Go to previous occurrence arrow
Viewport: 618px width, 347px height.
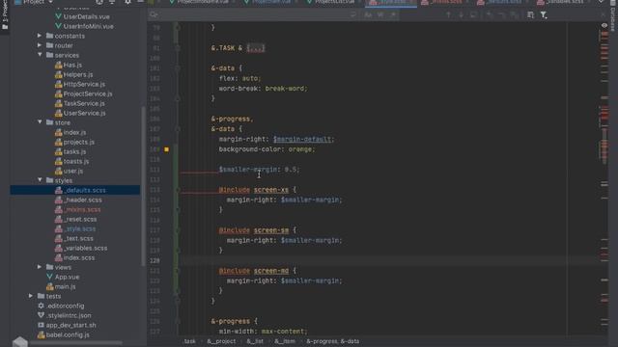(x=448, y=14)
